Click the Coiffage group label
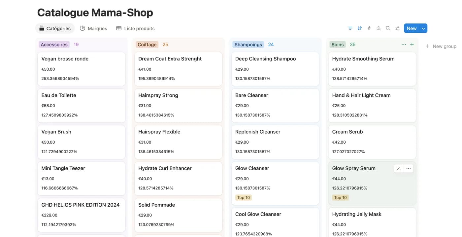462x237 pixels. tap(147, 45)
